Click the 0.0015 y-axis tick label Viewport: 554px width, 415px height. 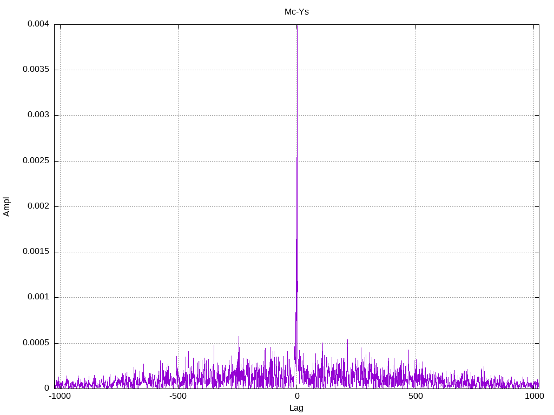pyautogui.click(x=36, y=251)
